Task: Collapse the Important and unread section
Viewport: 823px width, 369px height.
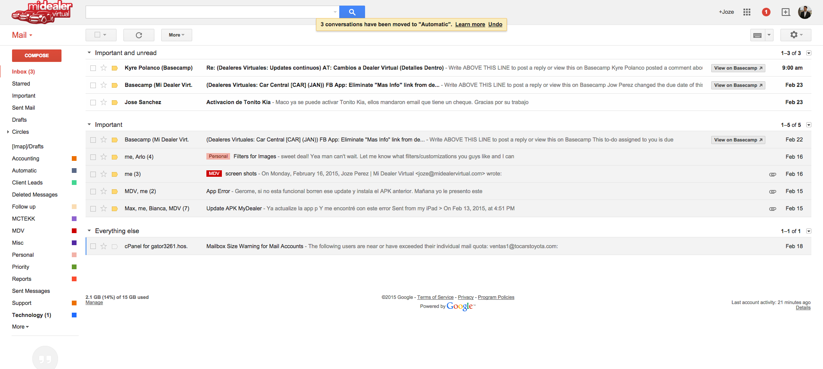Action: (89, 52)
